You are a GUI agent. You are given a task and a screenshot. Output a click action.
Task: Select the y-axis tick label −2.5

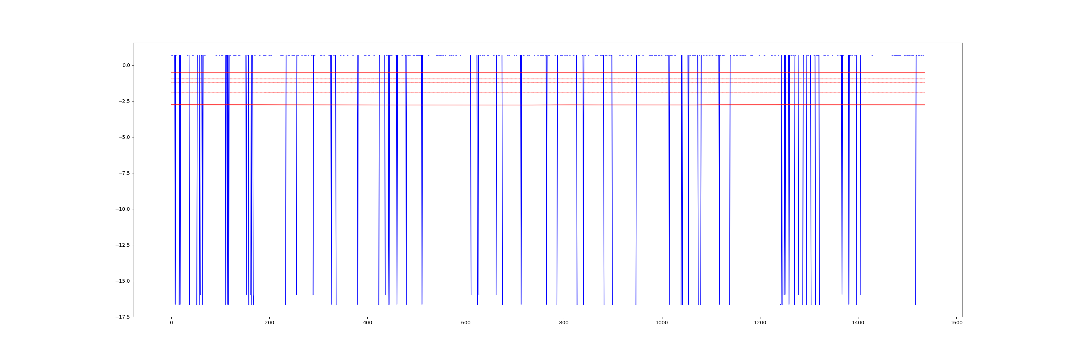click(124, 101)
